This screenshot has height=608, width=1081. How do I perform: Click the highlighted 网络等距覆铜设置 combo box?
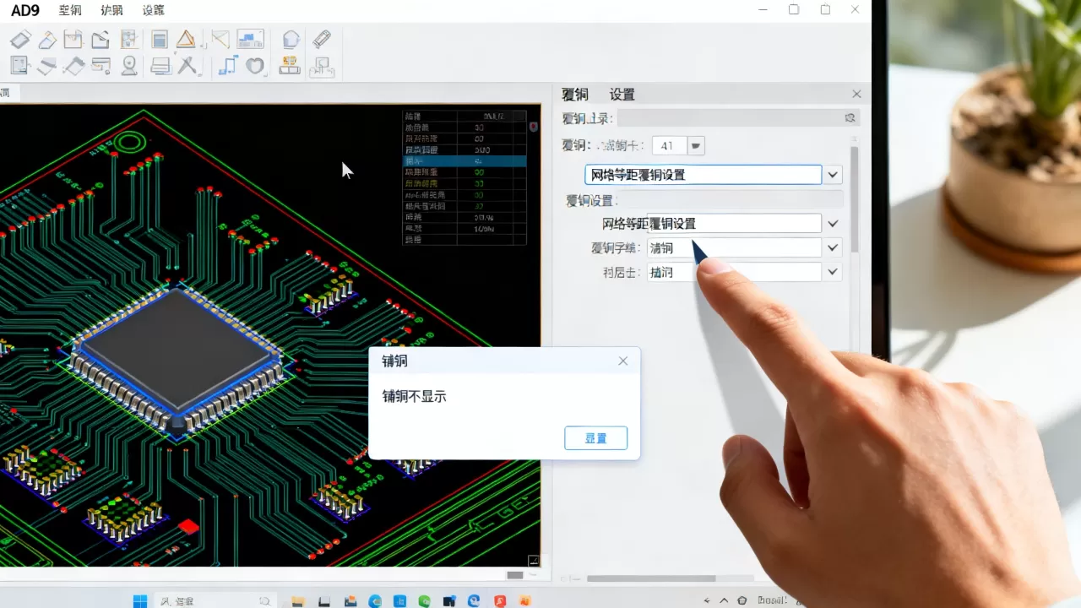703,175
